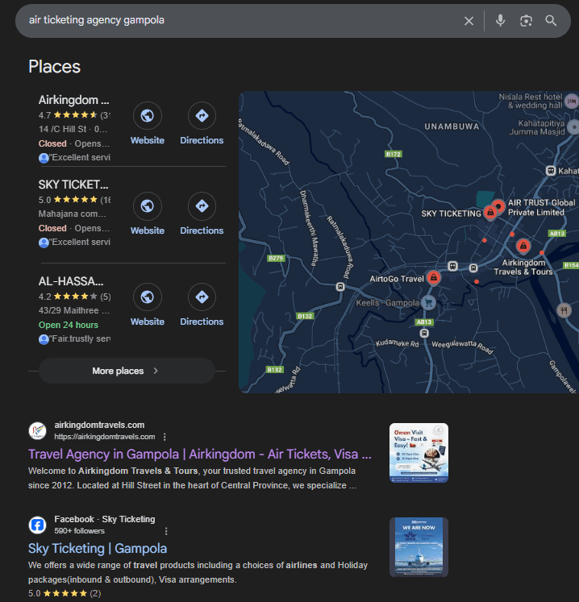Get directions to AL-HASSA listing
This screenshot has width=579, height=602.
202,297
